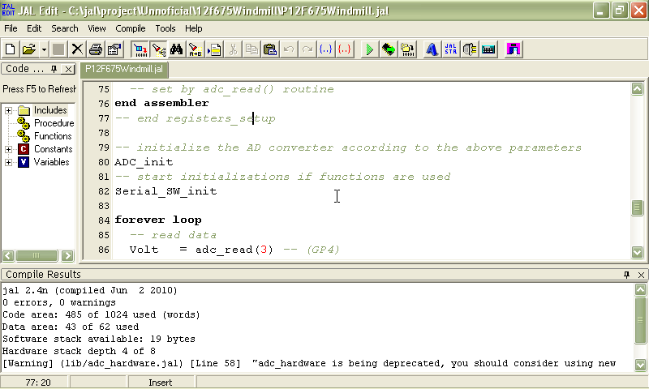The image size is (649, 389).
Task: Create a new file from toolbar
Action: tap(11, 49)
